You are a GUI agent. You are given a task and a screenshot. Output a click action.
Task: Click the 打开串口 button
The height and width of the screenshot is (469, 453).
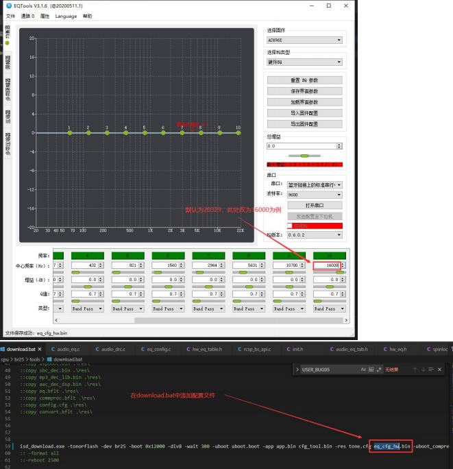[x=315, y=205]
